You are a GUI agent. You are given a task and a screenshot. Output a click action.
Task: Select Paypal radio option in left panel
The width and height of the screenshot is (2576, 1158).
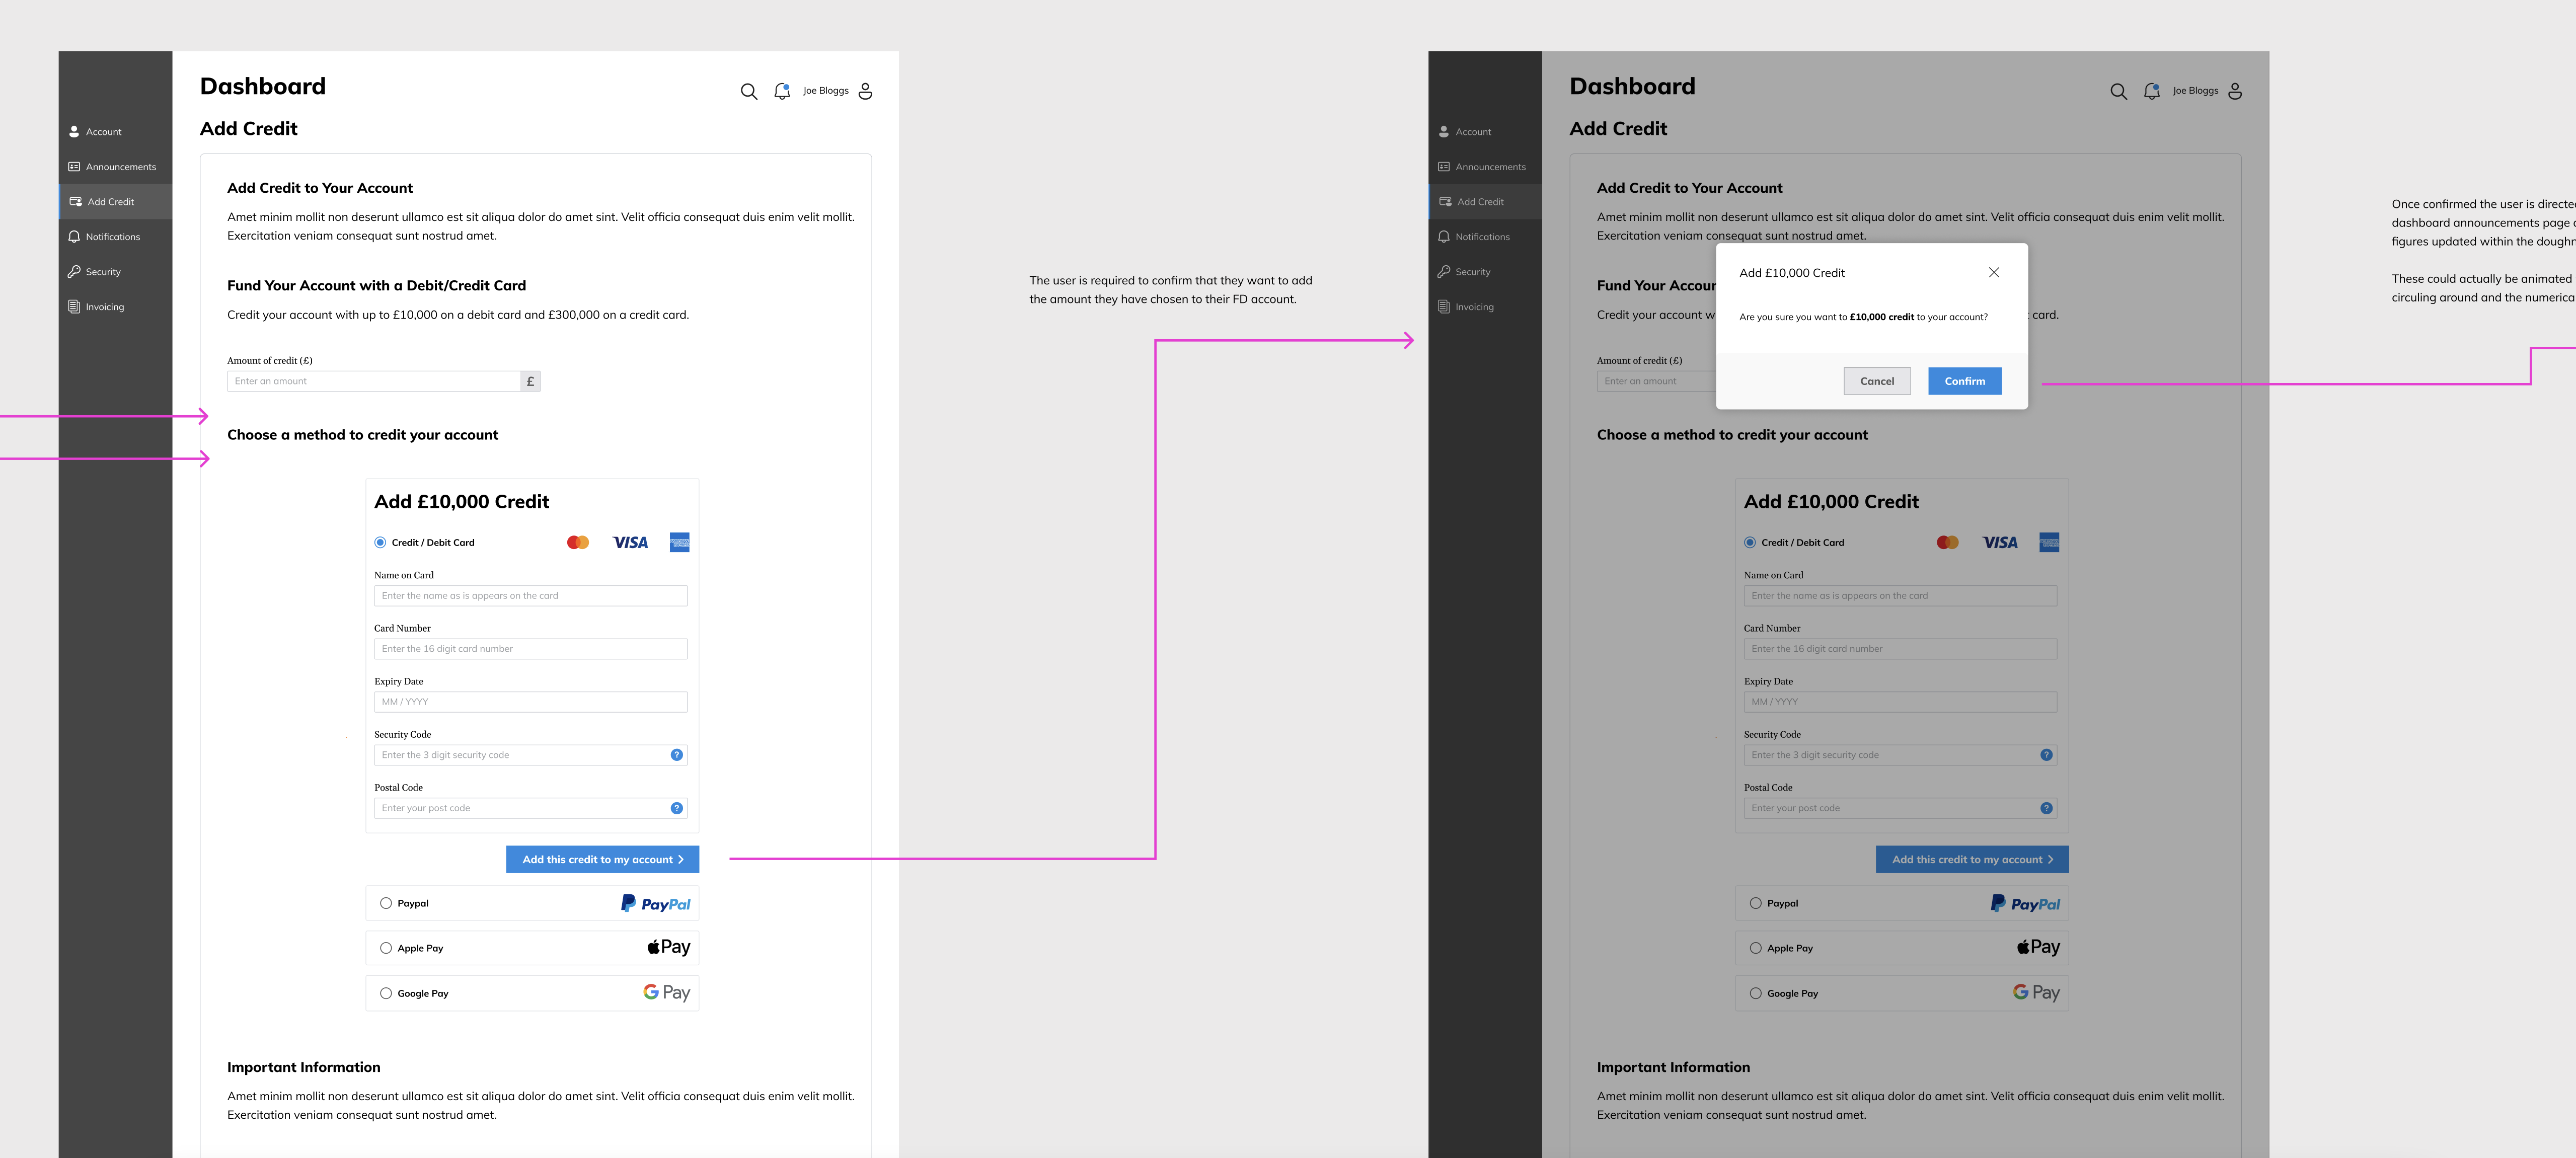click(386, 903)
